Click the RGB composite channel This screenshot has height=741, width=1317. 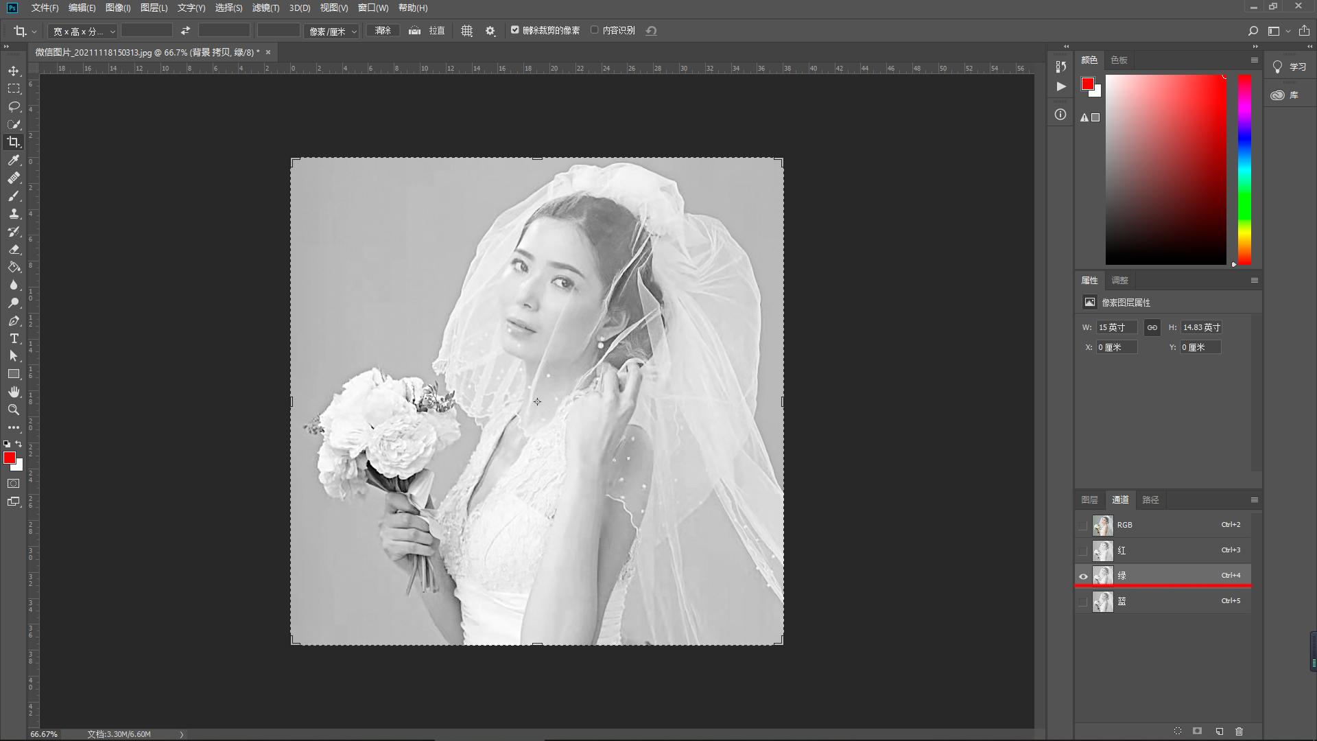(1167, 524)
